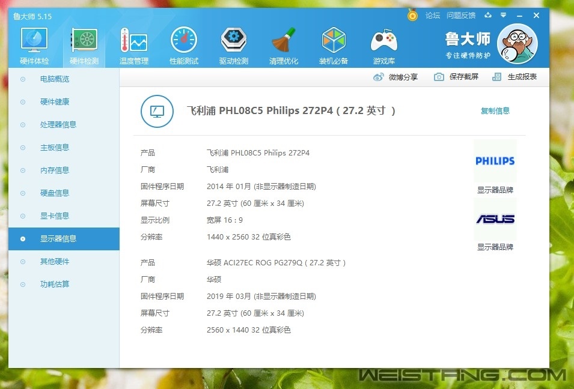Click the 2560 x 1440 resolution value
This screenshot has height=389, width=574.
pyautogui.click(x=249, y=330)
